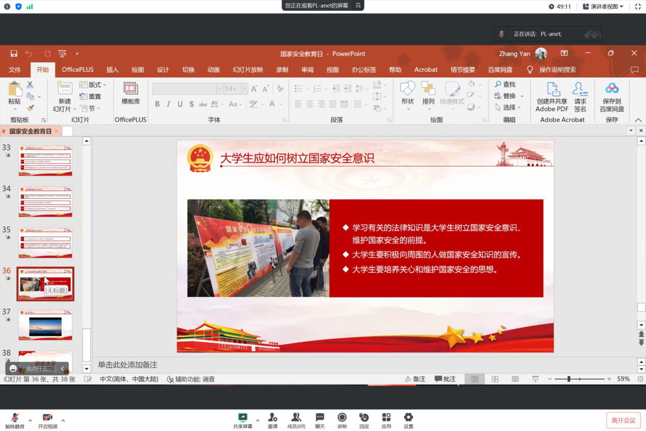Click the 重置 reset slide button
Viewport: 646px width, 431px height.
tap(90, 96)
